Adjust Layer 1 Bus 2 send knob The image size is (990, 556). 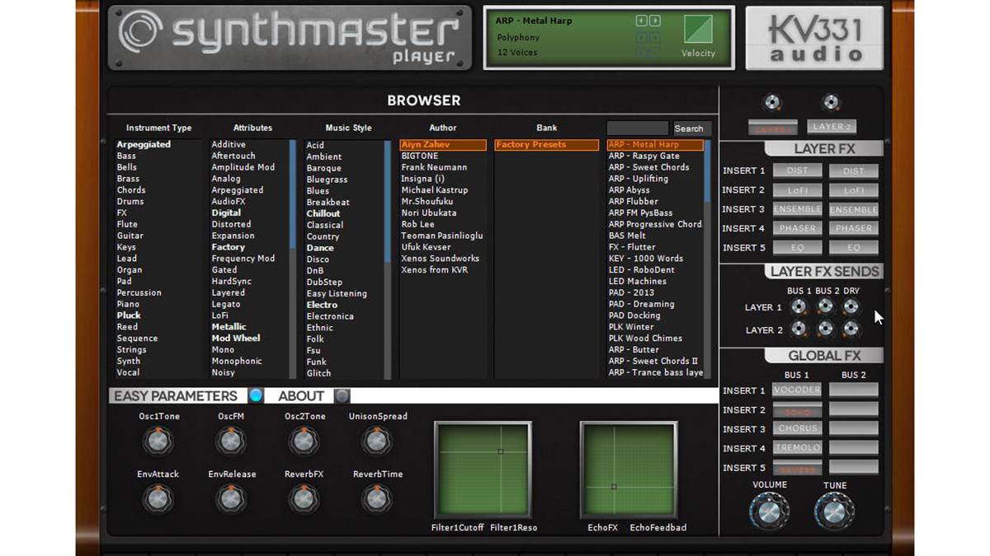click(x=825, y=307)
